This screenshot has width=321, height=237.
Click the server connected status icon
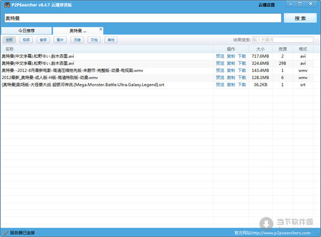pyautogui.click(x=5, y=233)
